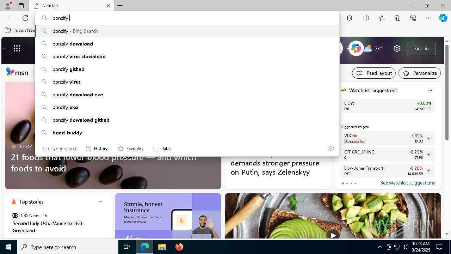Filter search by Favorites
The image size is (451, 254).
[x=130, y=149]
